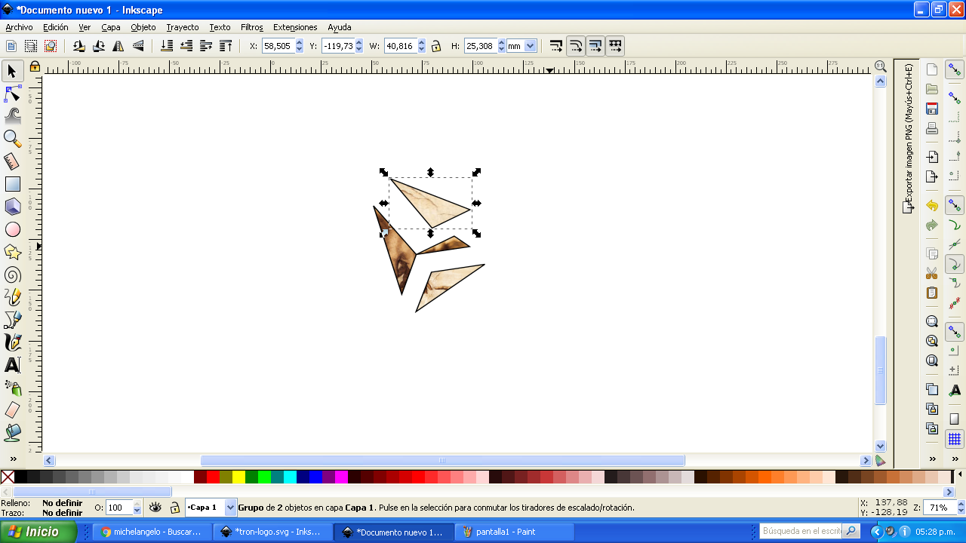Increase the opacity spinner value
The width and height of the screenshot is (966, 543).
137,505
